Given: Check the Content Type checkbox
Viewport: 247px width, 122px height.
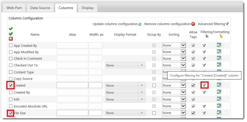Looking at the screenshot, I should tap(11, 72).
